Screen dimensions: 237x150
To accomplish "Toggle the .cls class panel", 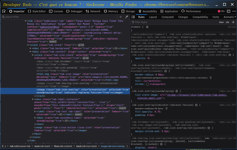I will 227,22.
